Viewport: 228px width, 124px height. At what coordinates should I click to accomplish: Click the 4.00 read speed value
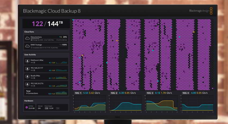pos(193,93)
